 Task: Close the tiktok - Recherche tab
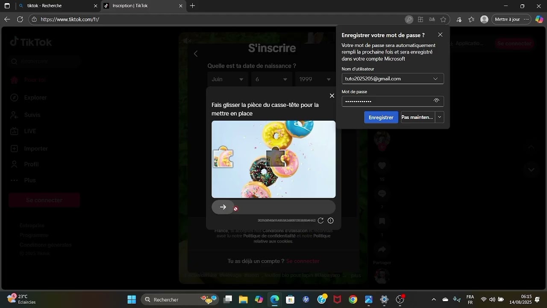95,6
